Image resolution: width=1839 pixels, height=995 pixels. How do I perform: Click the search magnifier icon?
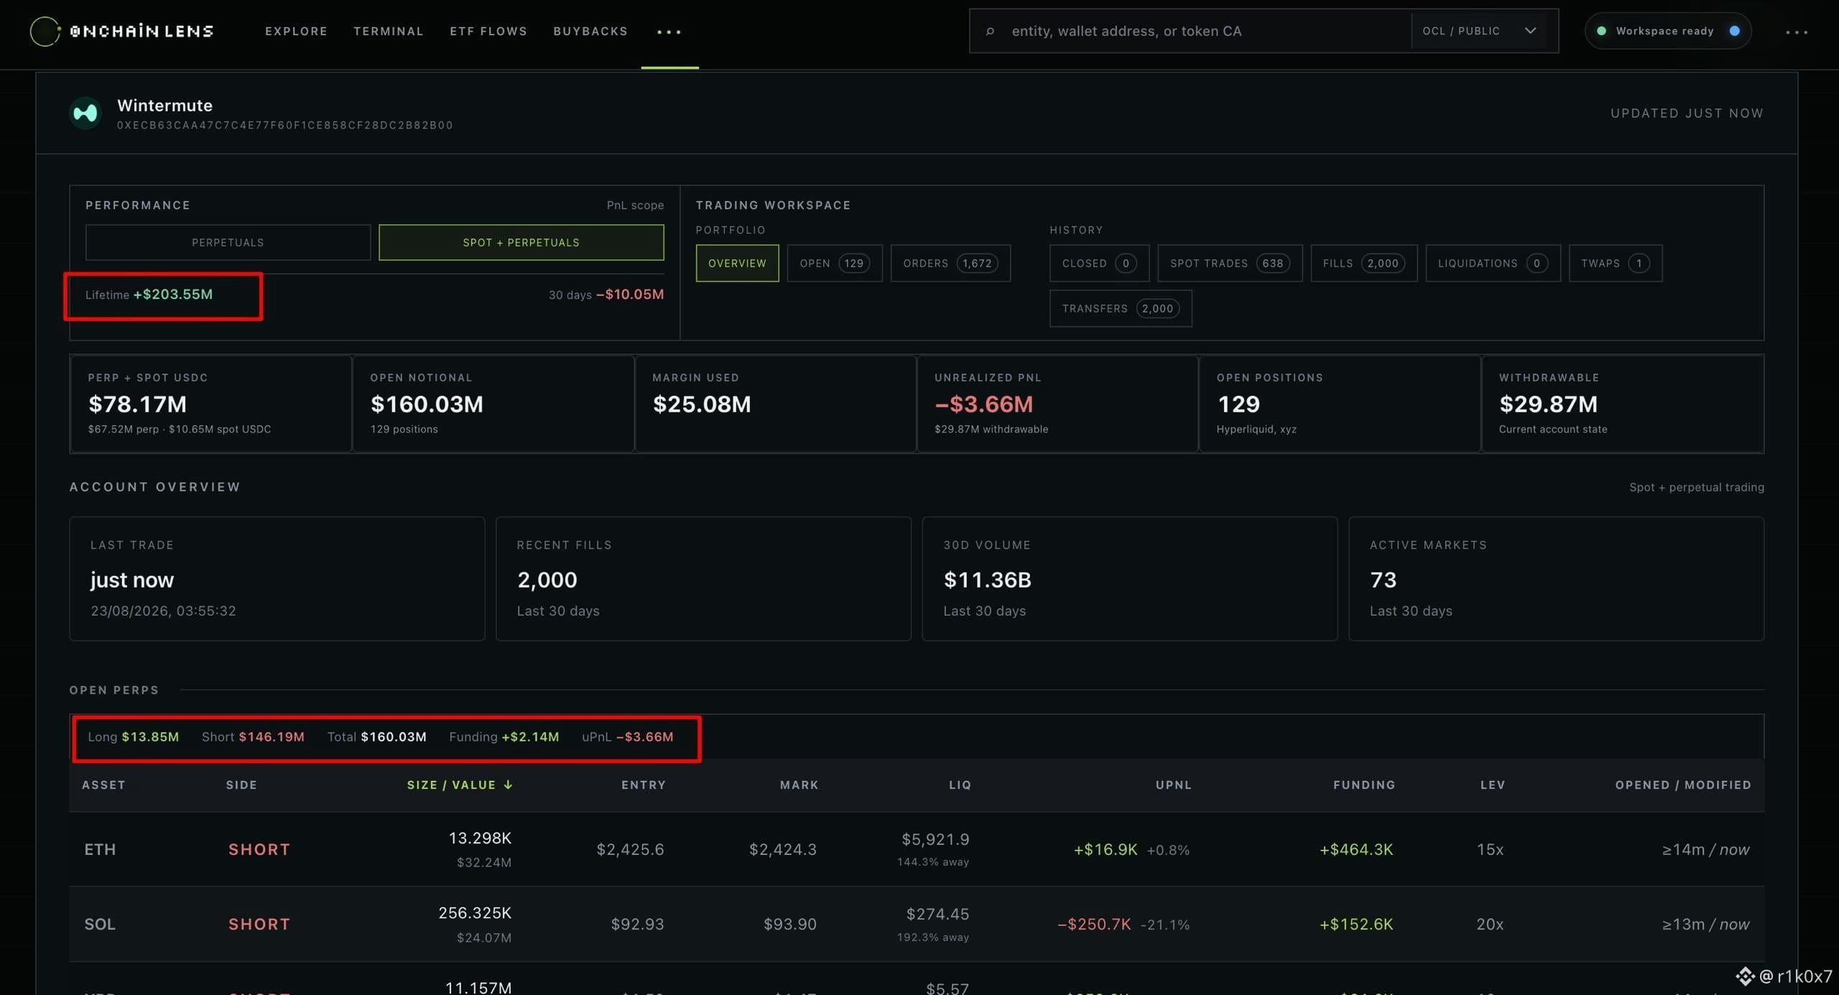pos(990,31)
